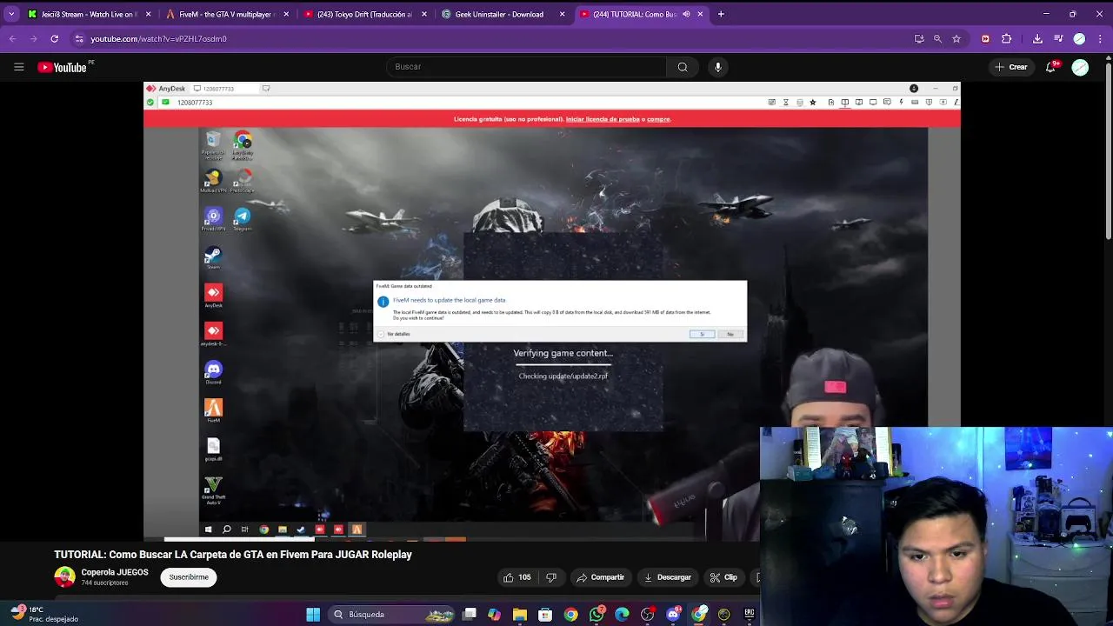Click the Clip button

(723, 577)
